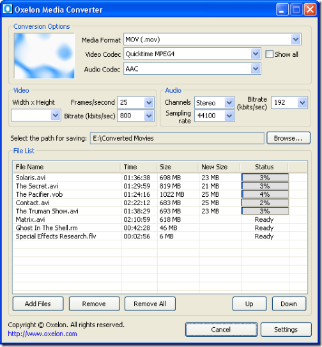Move item with the Up button
Screen dimensions: 322x347
point(249,304)
